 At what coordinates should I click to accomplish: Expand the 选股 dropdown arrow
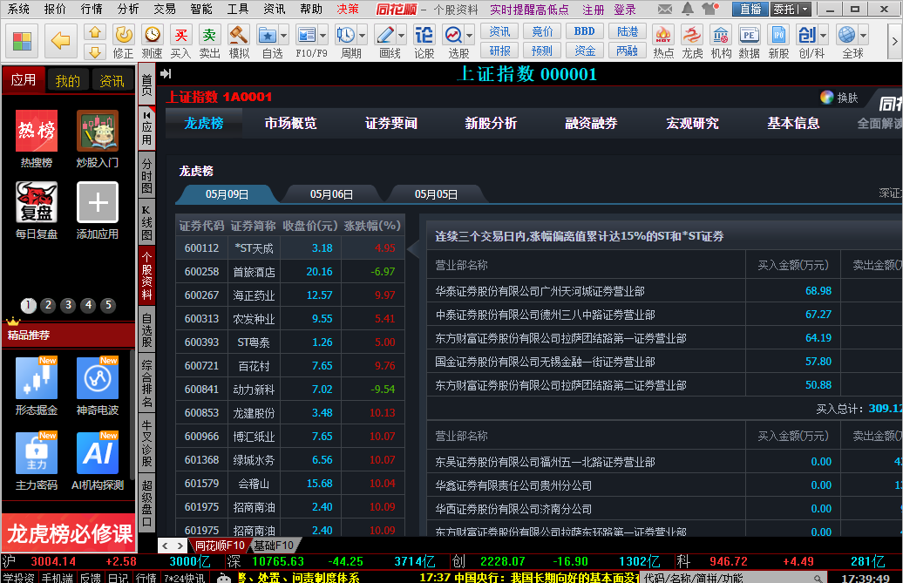point(469,36)
